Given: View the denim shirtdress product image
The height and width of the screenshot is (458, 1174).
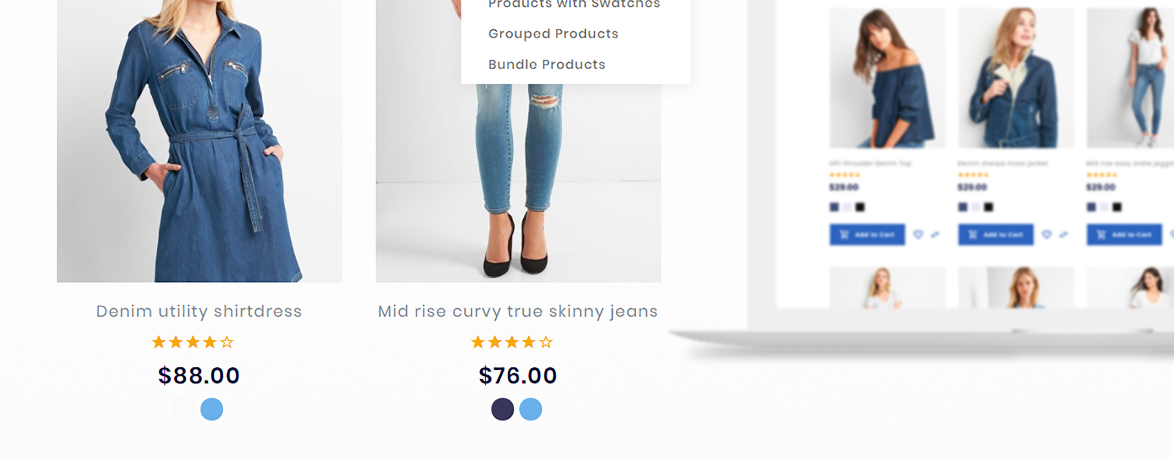Looking at the screenshot, I should (199, 141).
